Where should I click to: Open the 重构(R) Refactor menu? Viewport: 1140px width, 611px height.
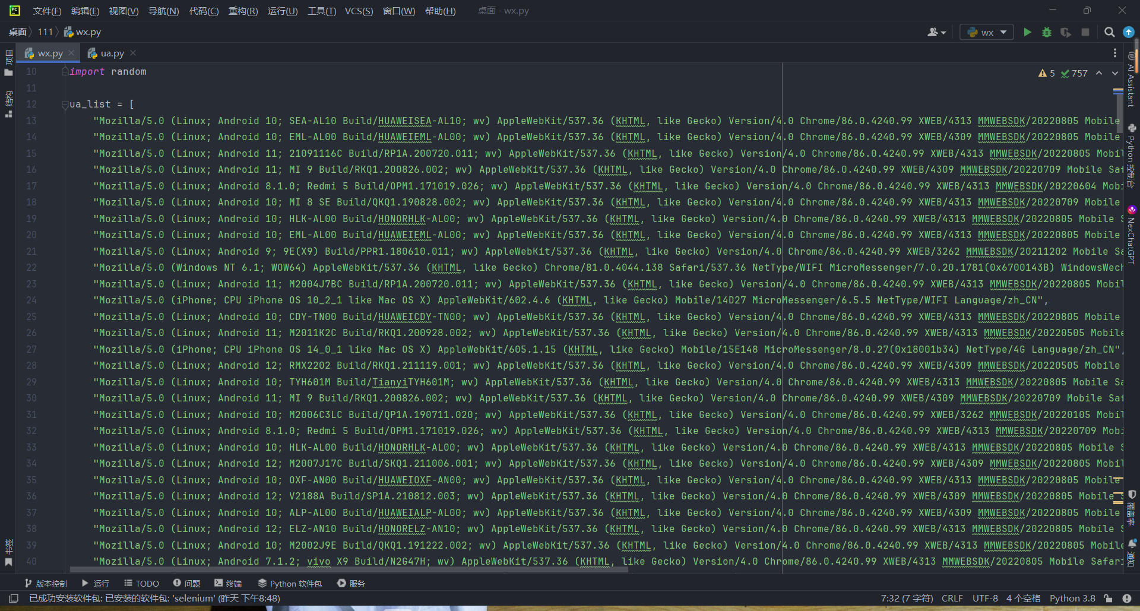(x=243, y=11)
